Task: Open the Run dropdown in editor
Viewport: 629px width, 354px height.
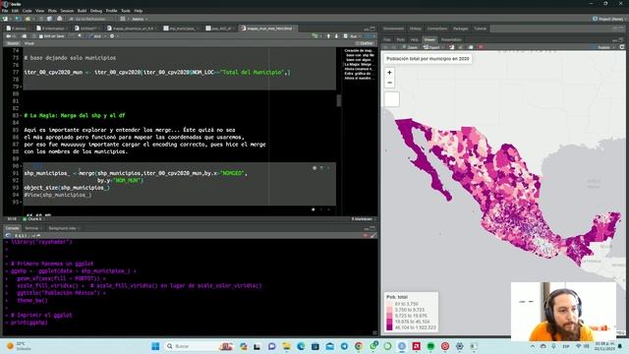Action: (x=353, y=36)
